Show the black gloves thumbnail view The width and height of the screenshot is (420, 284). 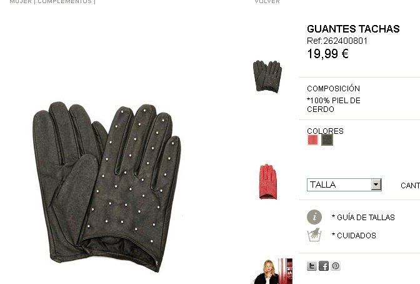[267, 76]
